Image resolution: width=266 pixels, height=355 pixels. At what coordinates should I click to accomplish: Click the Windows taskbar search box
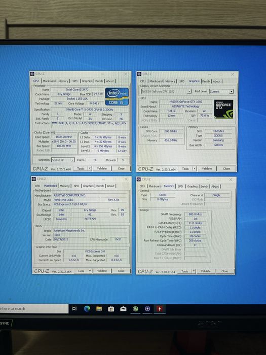[x=34, y=308]
